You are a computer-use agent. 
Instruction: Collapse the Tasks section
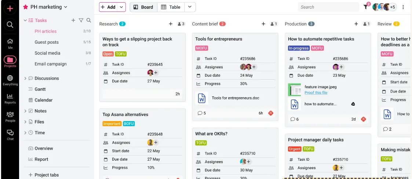pos(25,20)
